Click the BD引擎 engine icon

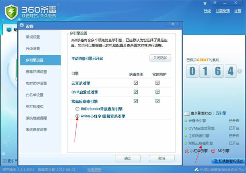click(x=213, y=151)
